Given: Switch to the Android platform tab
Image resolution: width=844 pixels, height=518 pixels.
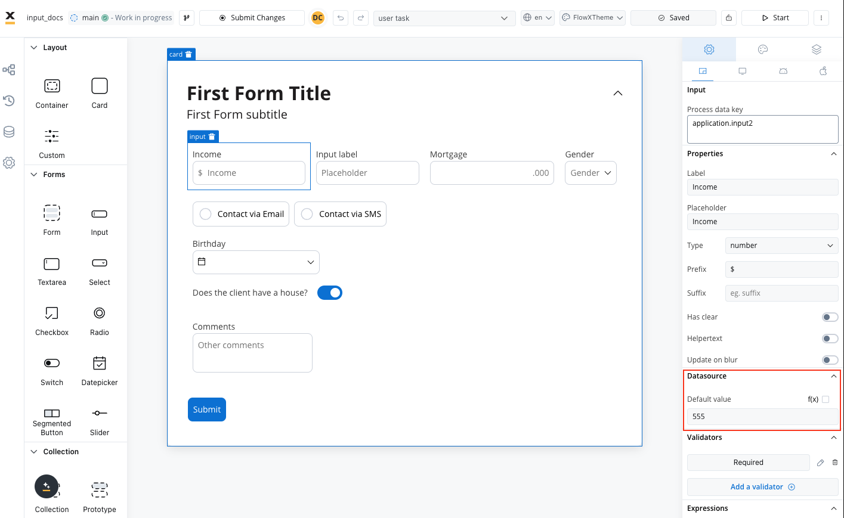Looking at the screenshot, I should [x=783, y=71].
